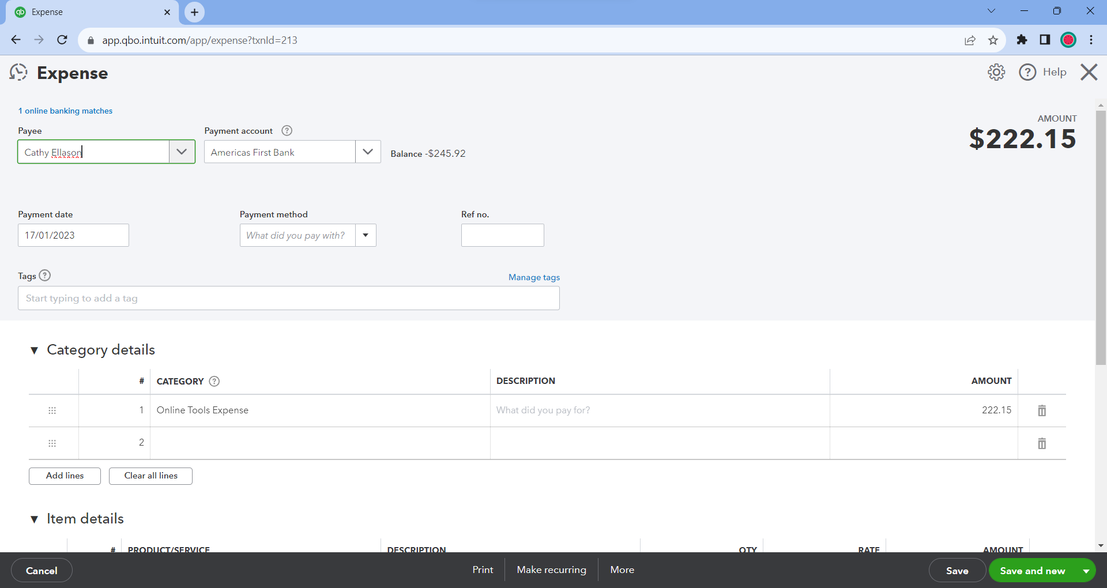This screenshot has height=588, width=1107.
Task: Click the Help question mark icon
Action: tap(1027, 72)
